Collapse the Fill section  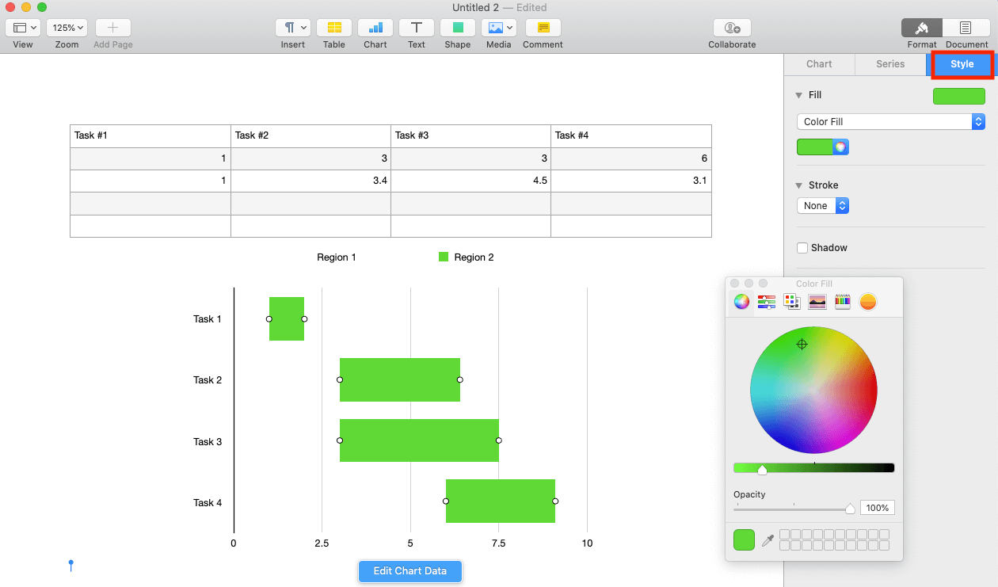[798, 94]
